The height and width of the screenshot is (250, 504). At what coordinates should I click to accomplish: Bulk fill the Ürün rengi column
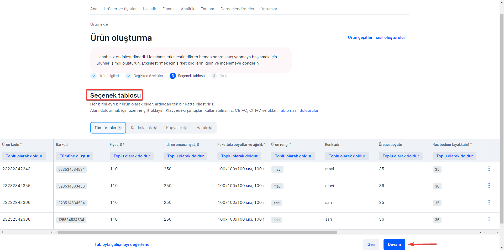tap(293, 156)
